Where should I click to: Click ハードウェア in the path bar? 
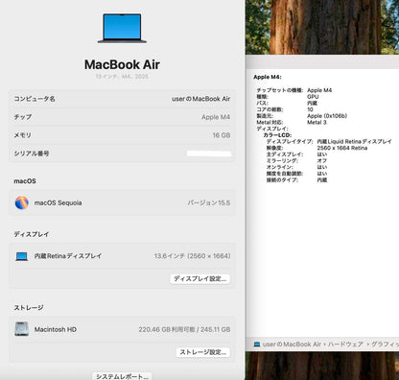tap(345, 344)
